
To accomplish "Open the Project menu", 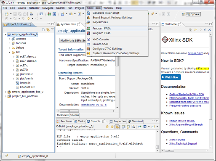I will (80, 8).
